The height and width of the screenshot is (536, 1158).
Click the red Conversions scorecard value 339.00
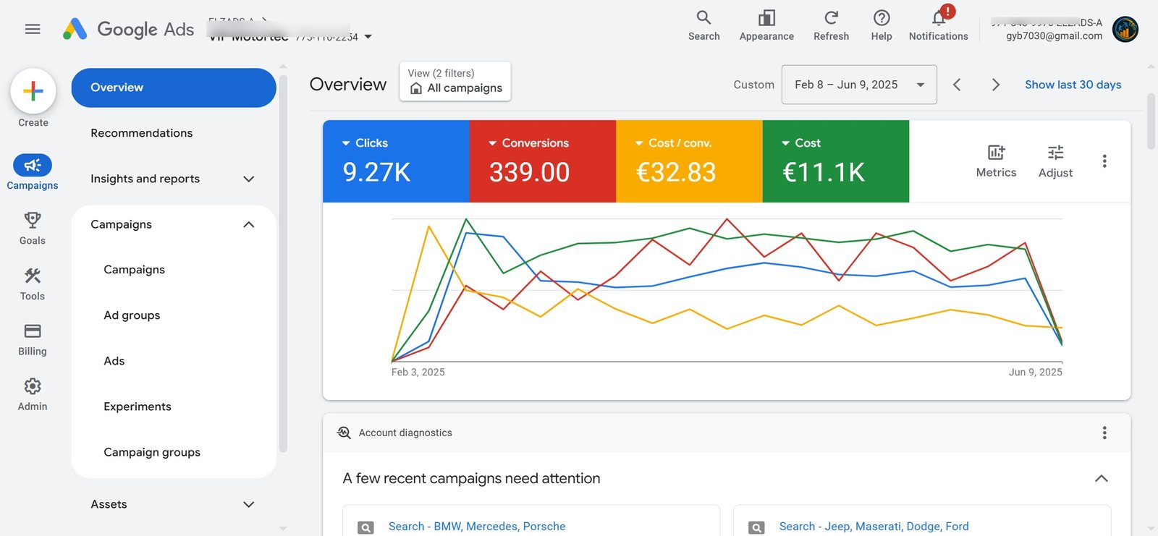[x=529, y=172]
